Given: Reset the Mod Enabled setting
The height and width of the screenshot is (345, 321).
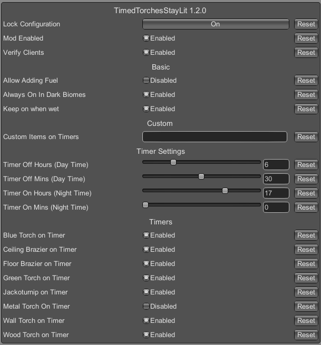Looking at the screenshot, I should coord(306,38).
